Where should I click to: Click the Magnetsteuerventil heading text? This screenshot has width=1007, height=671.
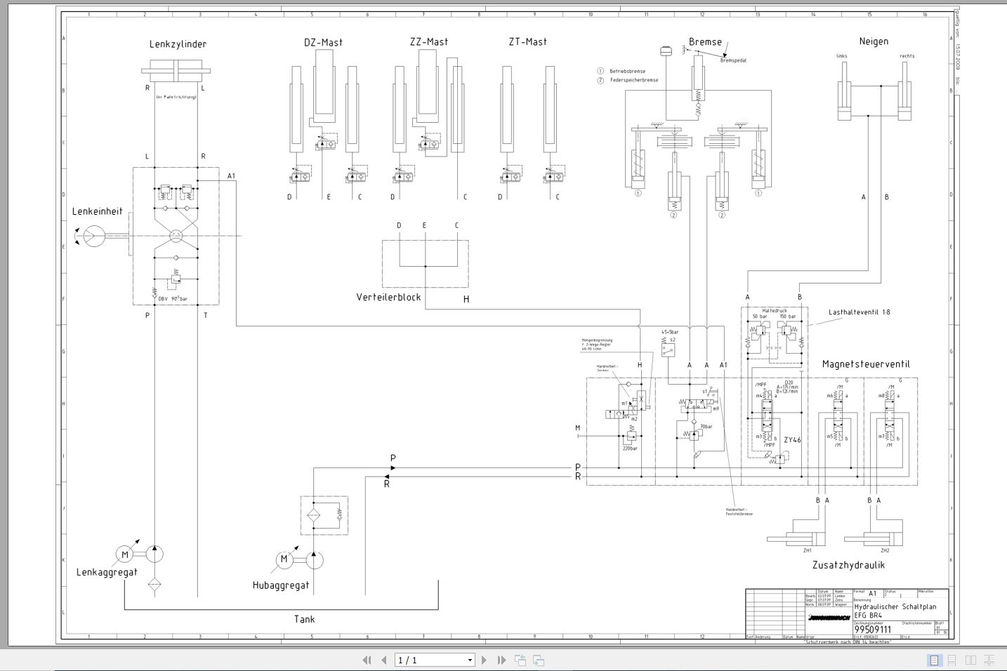[865, 364]
